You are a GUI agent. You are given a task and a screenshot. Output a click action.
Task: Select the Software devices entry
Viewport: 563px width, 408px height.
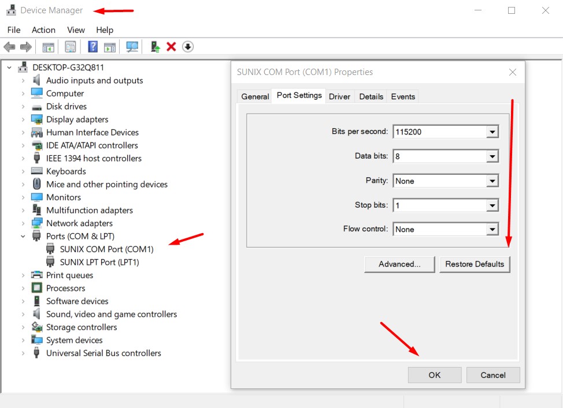pos(77,301)
